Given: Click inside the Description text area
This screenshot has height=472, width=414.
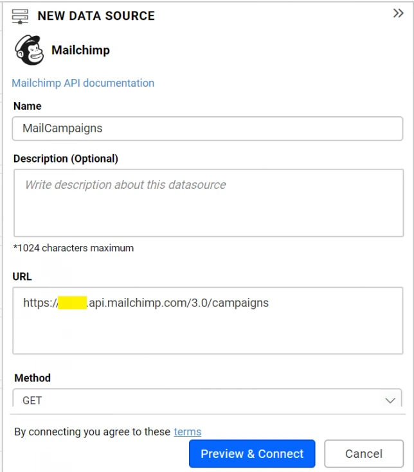Looking at the screenshot, I should click(207, 203).
